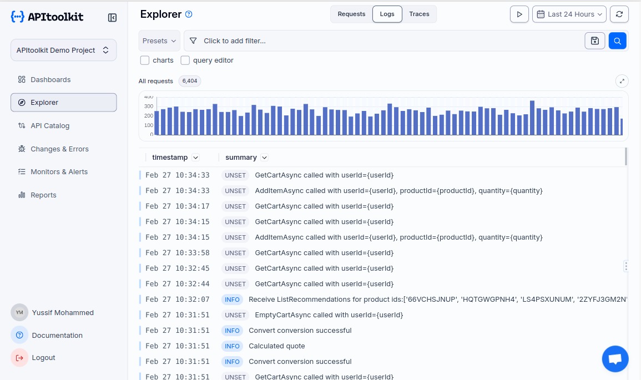Open the chat support bubble
Image resolution: width=641 pixels, height=380 pixels.
pyautogui.click(x=615, y=359)
